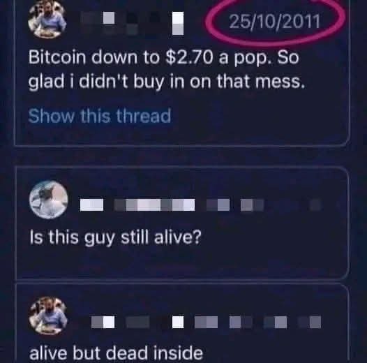This screenshot has height=363, width=367.
Task: Open the 'Bitcoin down to $2.70' tweet text
Action: [x=167, y=70]
